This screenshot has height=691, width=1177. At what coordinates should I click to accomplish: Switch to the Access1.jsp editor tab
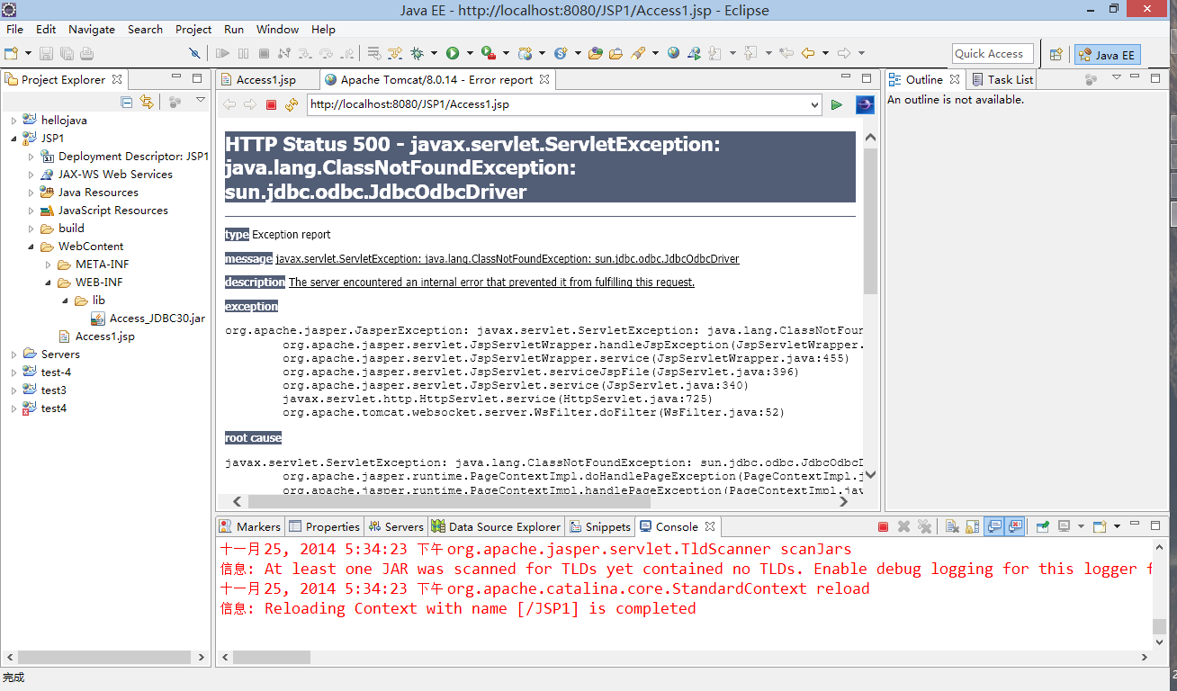click(x=266, y=79)
